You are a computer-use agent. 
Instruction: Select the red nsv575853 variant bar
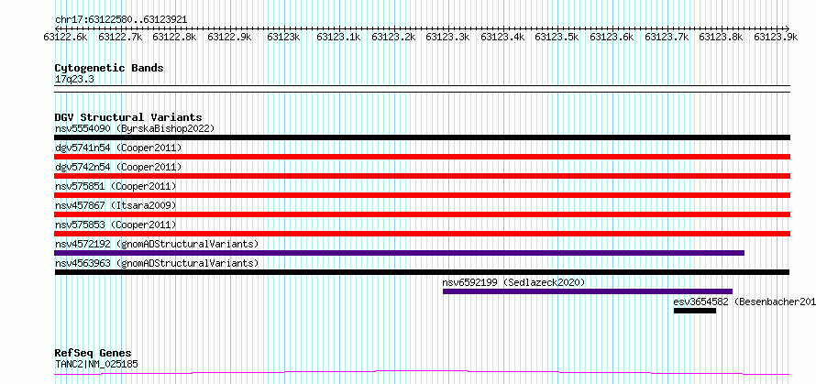(x=422, y=234)
